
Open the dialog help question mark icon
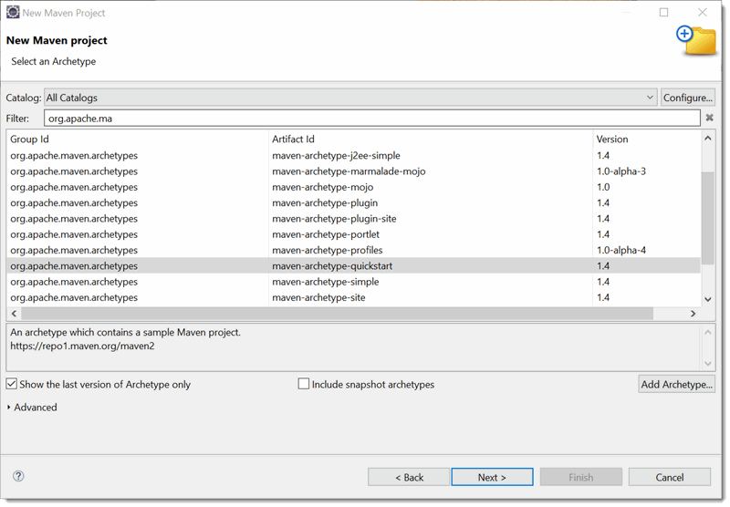(18, 476)
